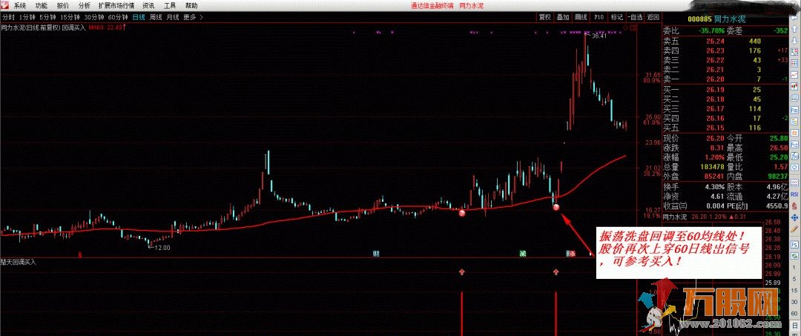The width and height of the screenshot is (801, 336).
Task: Click the 买五 price 26.15
Action: (714, 127)
